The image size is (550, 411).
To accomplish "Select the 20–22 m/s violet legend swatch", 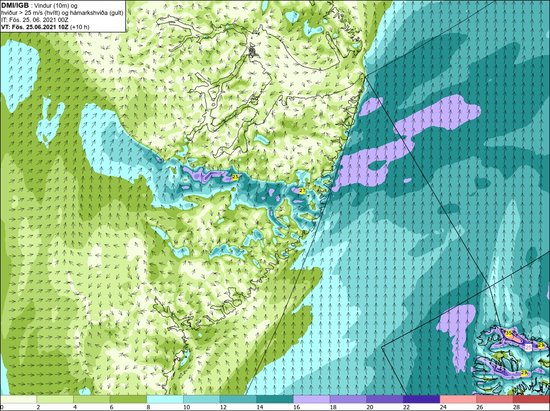I will (x=385, y=399).
